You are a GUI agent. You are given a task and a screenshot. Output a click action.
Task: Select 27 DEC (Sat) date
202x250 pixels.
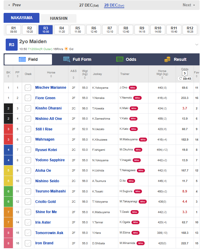point(89,5)
